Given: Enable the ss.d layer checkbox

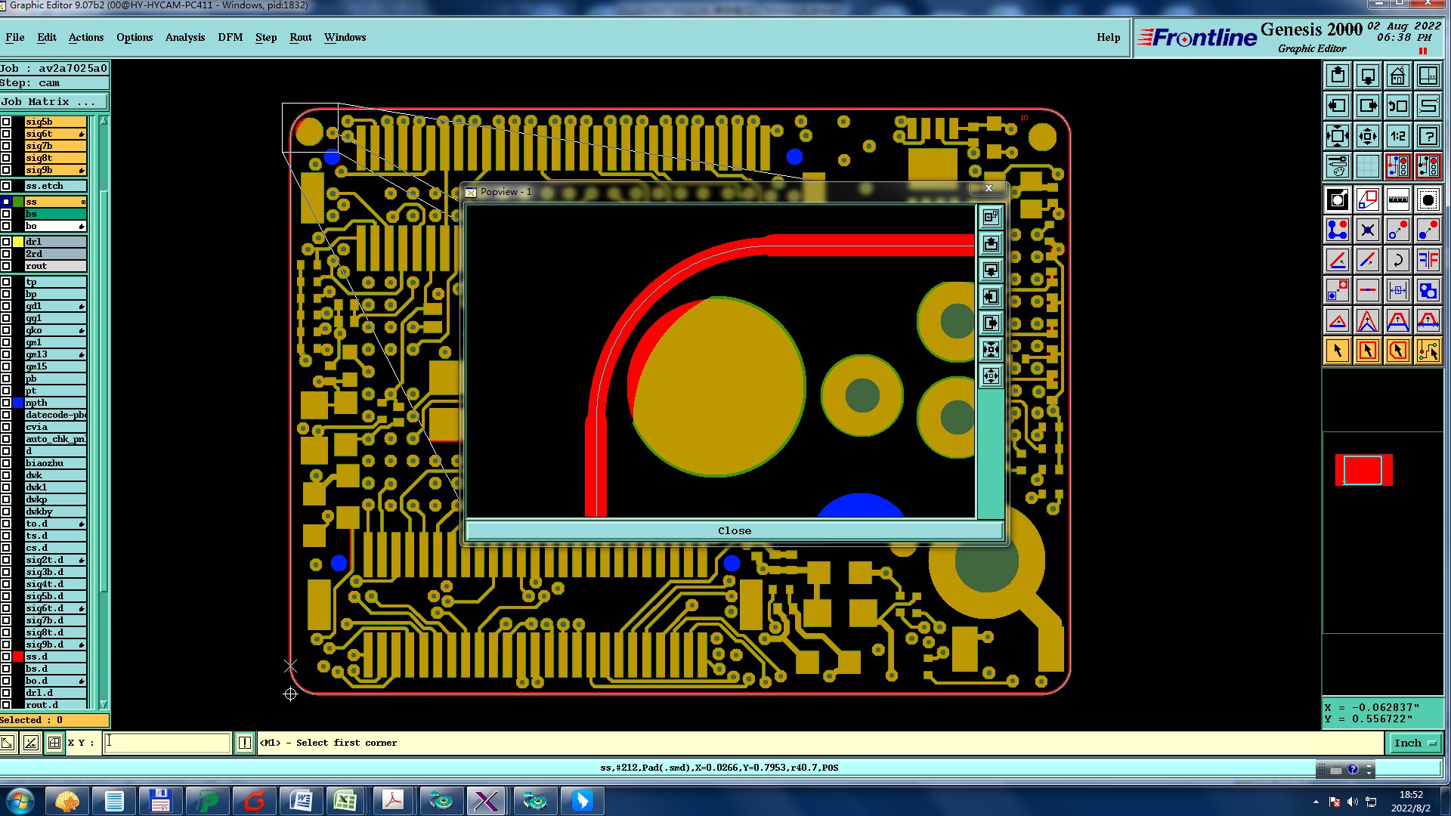Looking at the screenshot, I should point(6,657).
